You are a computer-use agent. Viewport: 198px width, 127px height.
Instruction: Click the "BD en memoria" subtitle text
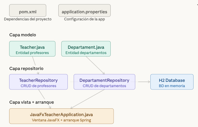(172, 86)
